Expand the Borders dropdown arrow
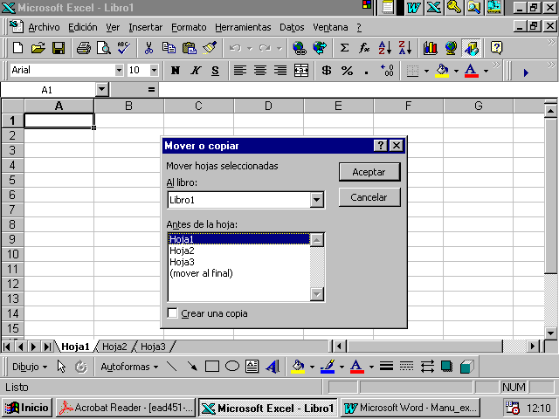 point(426,71)
